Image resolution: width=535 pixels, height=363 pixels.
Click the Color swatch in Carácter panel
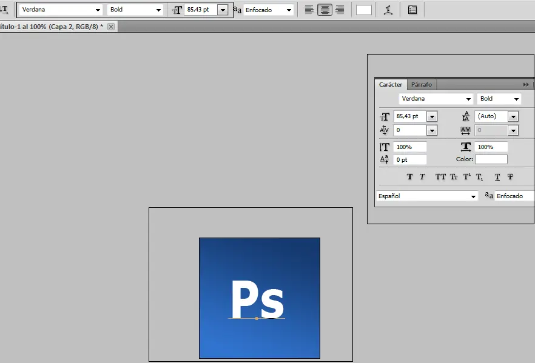(x=491, y=159)
